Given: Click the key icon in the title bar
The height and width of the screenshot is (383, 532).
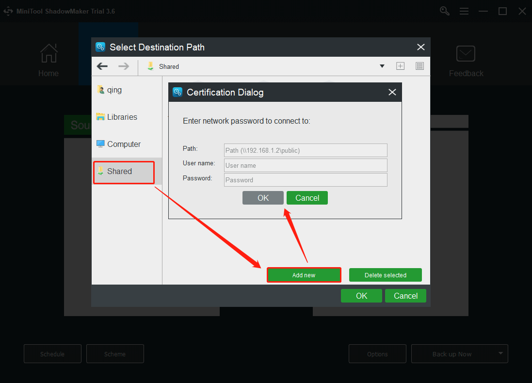Looking at the screenshot, I should coord(444,11).
